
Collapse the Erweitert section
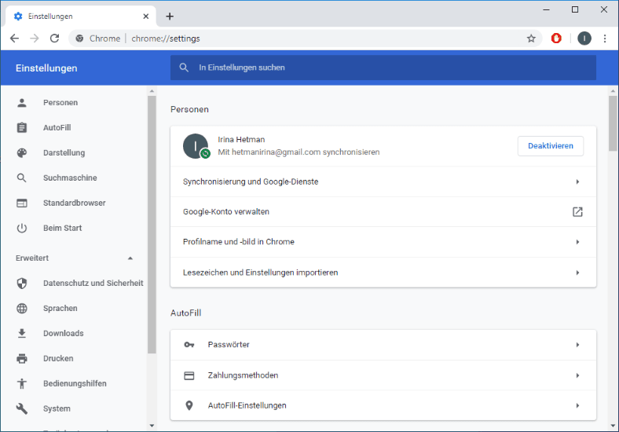[130, 258]
